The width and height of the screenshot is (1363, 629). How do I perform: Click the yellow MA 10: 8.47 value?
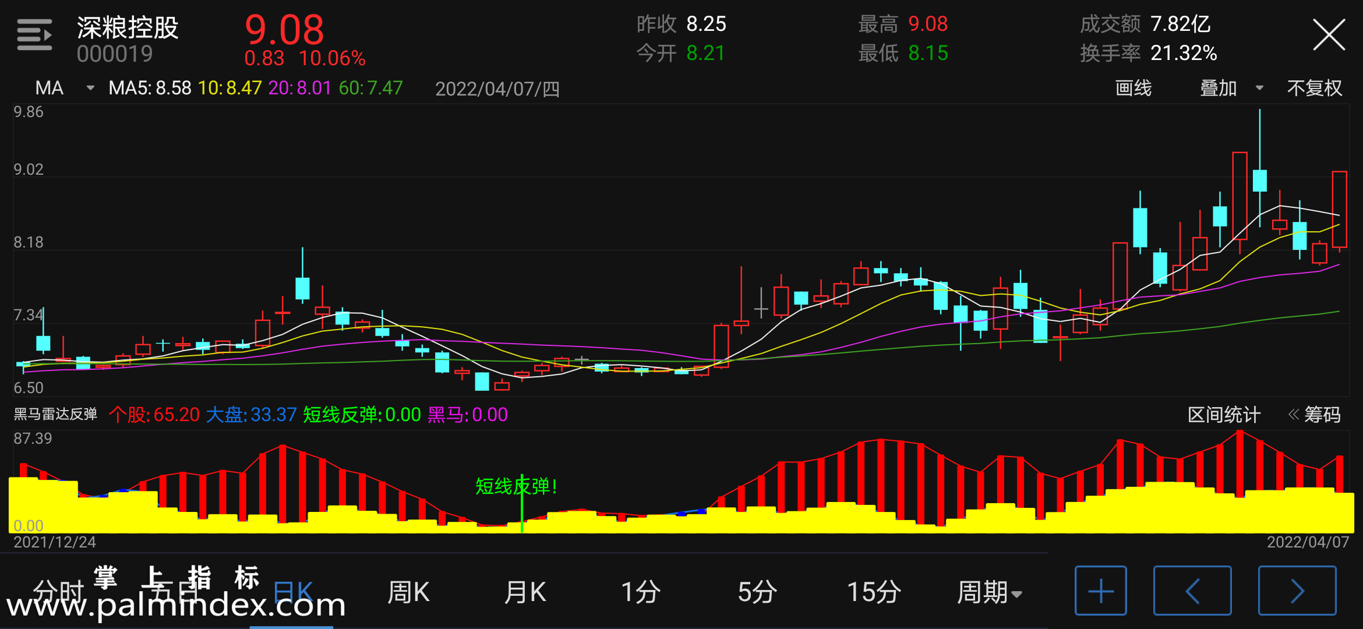[x=229, y=88]
